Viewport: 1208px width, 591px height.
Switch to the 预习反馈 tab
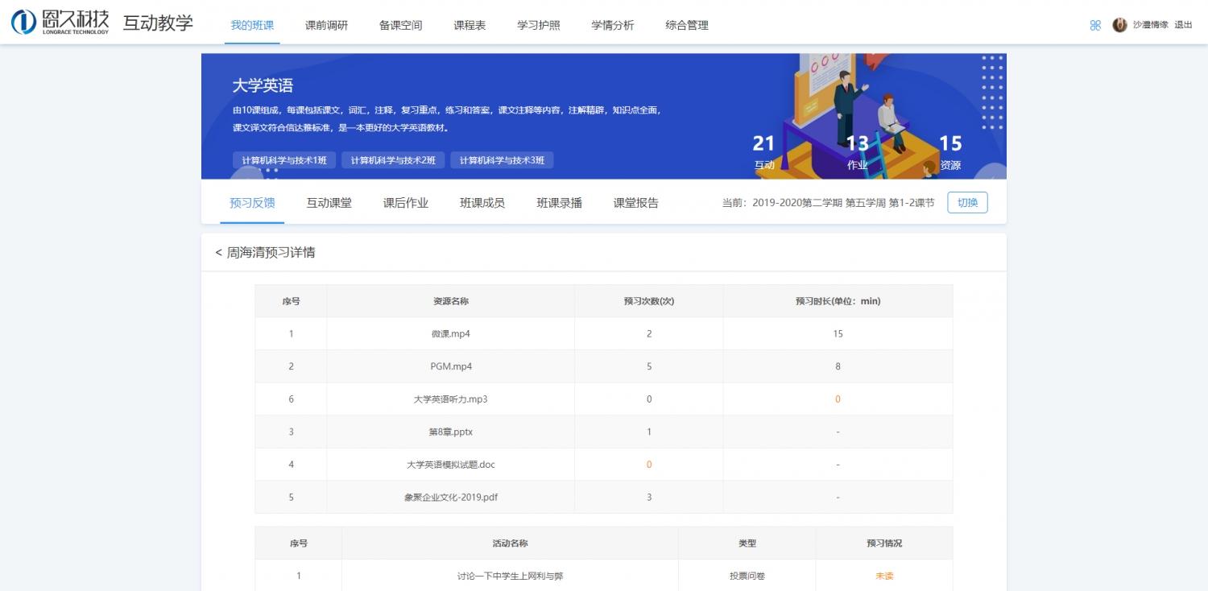(252, 203)
